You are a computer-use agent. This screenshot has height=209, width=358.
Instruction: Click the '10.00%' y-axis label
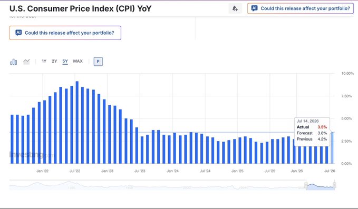[x=347, y=73]
